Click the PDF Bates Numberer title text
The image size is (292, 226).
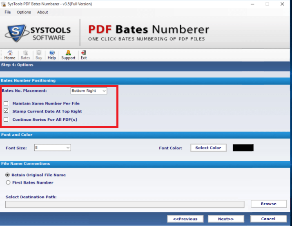pyautogui.click(x=149, y=29)
